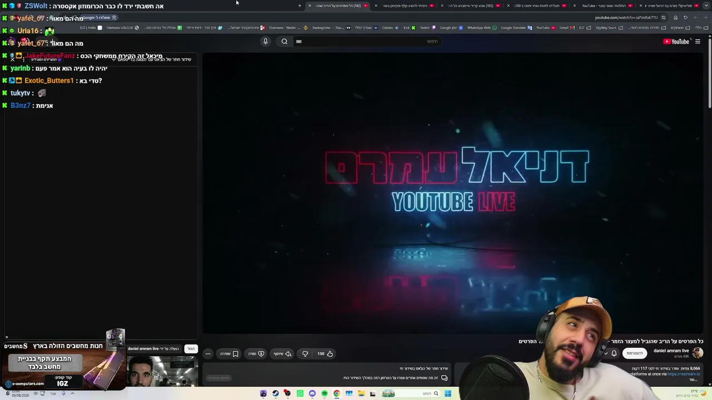Open Discord from the taskbar
712x400 pixels.
pyautogui.click(x=312, y=393)
